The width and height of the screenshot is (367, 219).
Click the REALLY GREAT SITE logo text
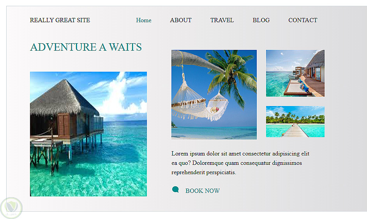point(60,20)
